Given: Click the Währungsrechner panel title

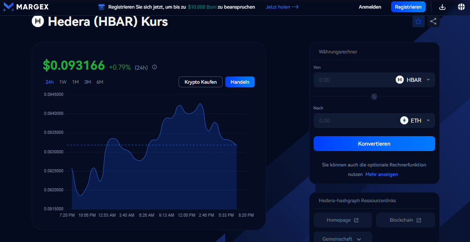Looking at the screenshot, I should coord(338,52).
